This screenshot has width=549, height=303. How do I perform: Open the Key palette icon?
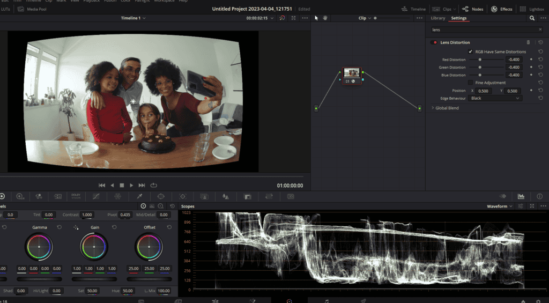248,196
